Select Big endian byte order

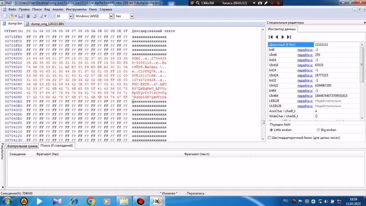click(x=327, y=130)
